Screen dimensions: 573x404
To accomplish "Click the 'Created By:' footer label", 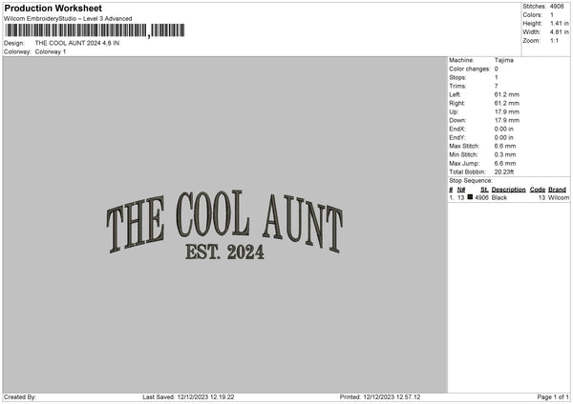I will click(20, 397).
